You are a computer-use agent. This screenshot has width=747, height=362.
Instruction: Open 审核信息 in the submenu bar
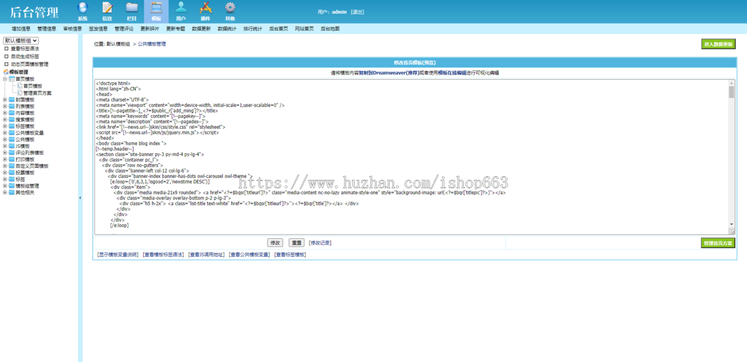pyautogui.click(x=72, y=29)
